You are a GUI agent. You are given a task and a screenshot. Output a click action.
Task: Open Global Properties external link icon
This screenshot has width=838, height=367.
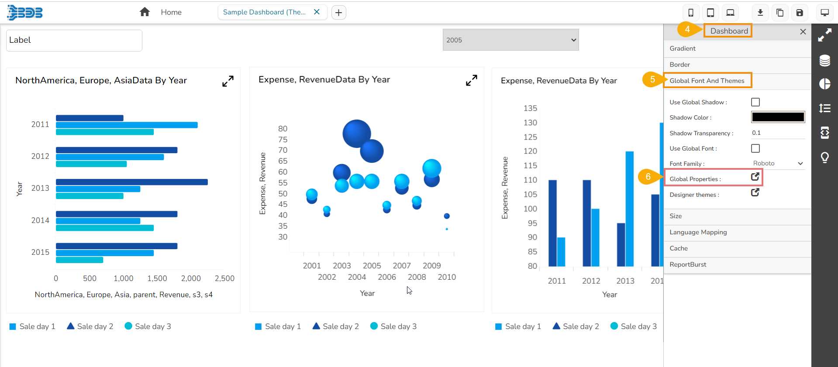[x=755, y=177]
